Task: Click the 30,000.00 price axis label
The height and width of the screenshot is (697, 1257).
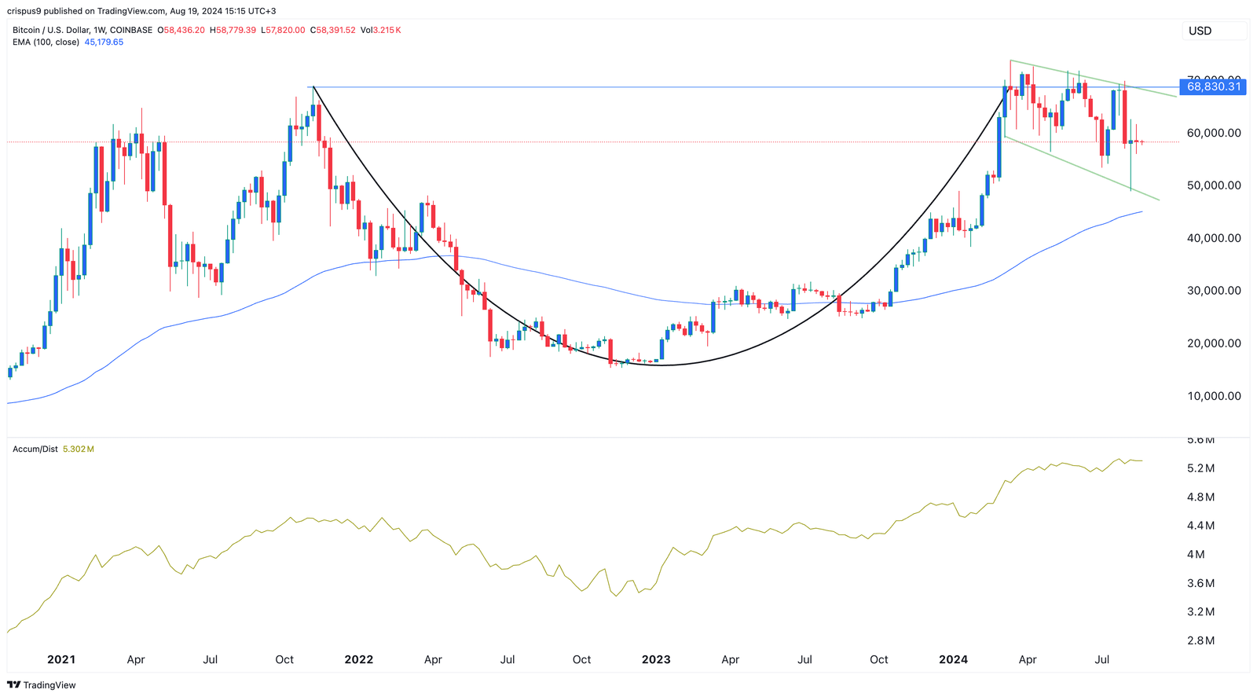Action: [1214, 291]
